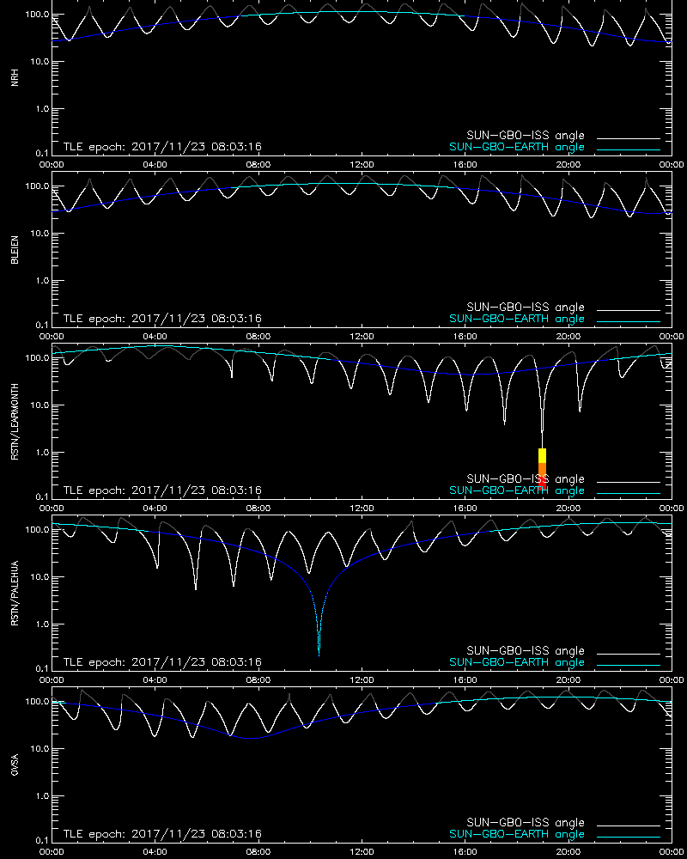Click the 16:00 tick label below BLEIEN panel

pos(465,337)
